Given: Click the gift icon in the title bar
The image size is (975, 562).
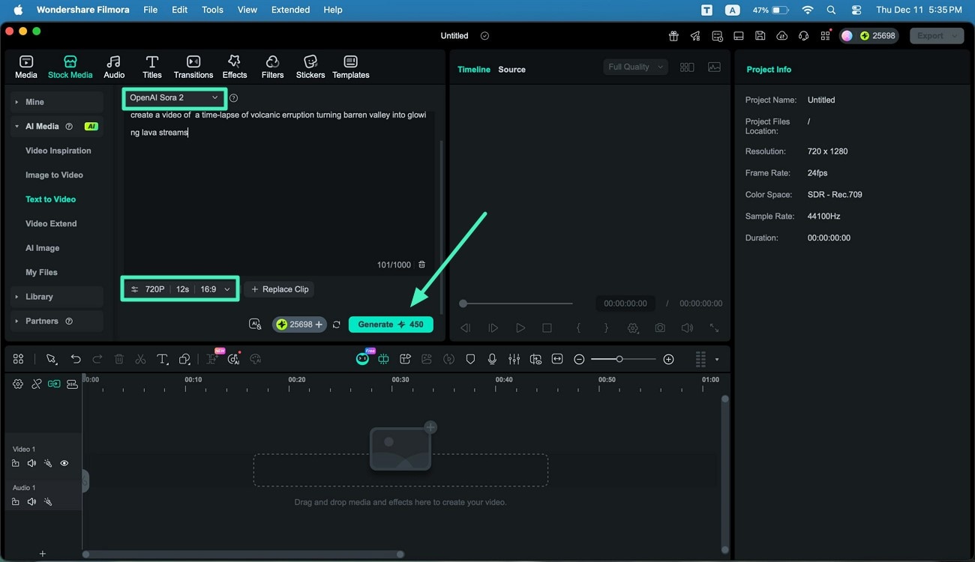Looking at the screenshot, I should 673,36.
